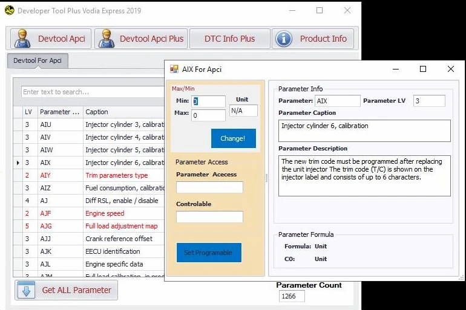Click the download arrow icon on Get ALL Parameter
The image size is (466, 310).
tap(26, 291)
